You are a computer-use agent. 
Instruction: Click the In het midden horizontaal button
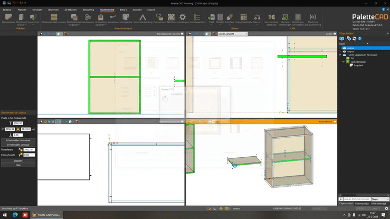[18, 141]
